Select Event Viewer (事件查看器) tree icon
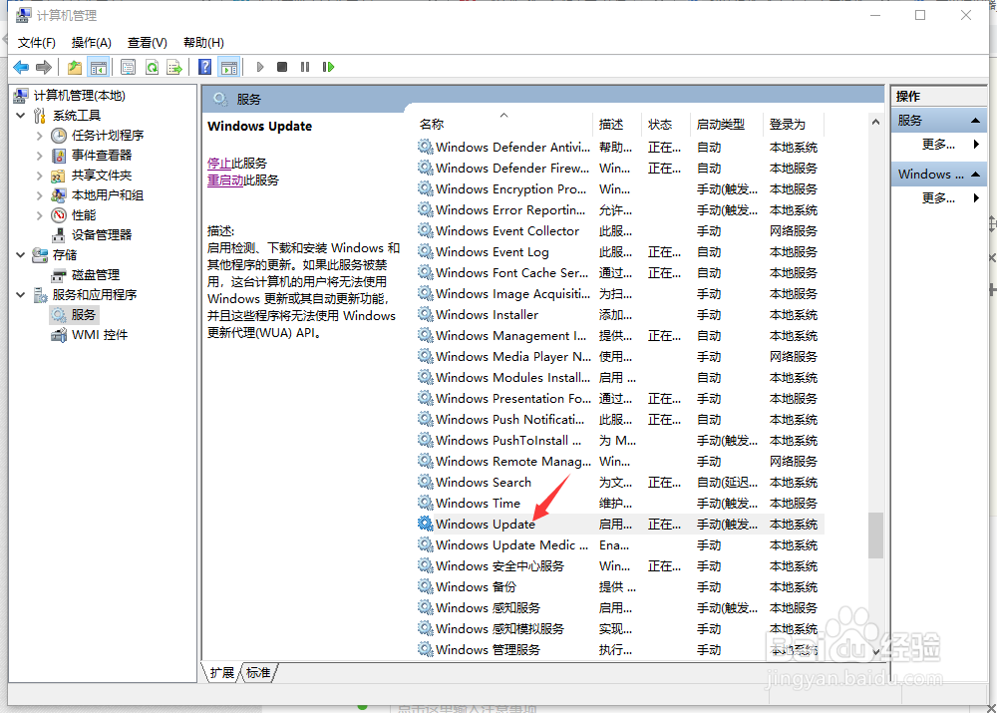997x713 pixels. [x=59, y=156]
